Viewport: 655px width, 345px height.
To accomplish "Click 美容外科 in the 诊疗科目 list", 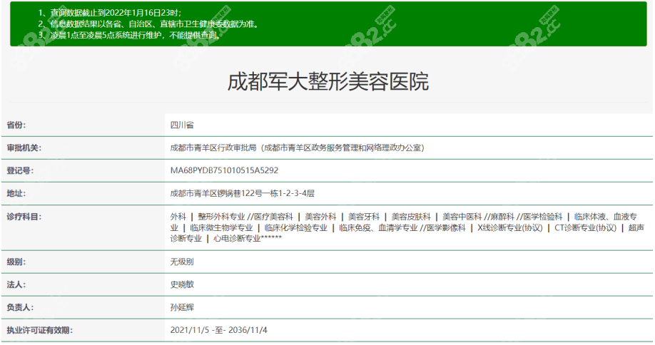I will click(x=320, y=217).
